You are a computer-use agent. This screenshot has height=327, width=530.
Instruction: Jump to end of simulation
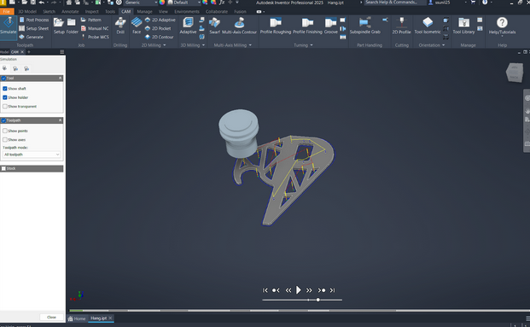click(332, 290)
